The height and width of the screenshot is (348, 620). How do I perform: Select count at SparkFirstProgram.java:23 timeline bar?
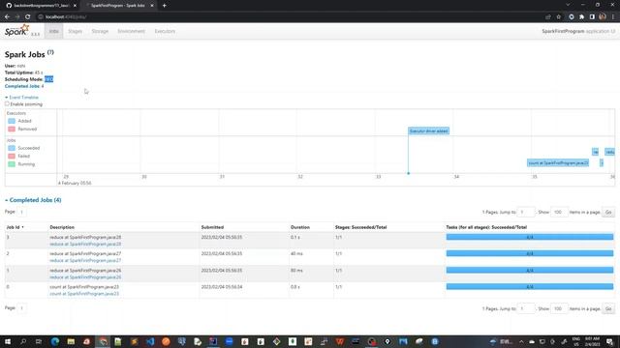coord(558,163)
